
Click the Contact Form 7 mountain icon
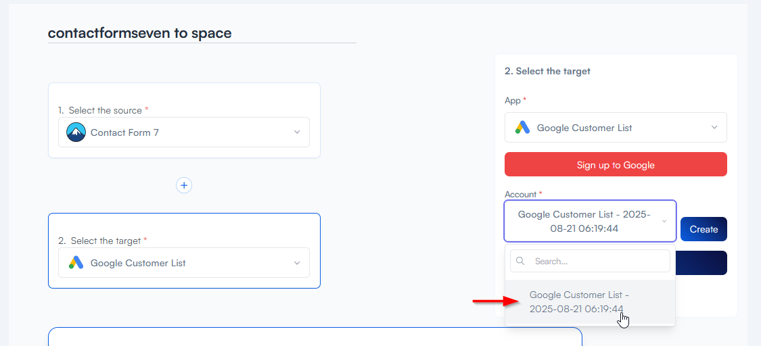click(x=76, y=132)
